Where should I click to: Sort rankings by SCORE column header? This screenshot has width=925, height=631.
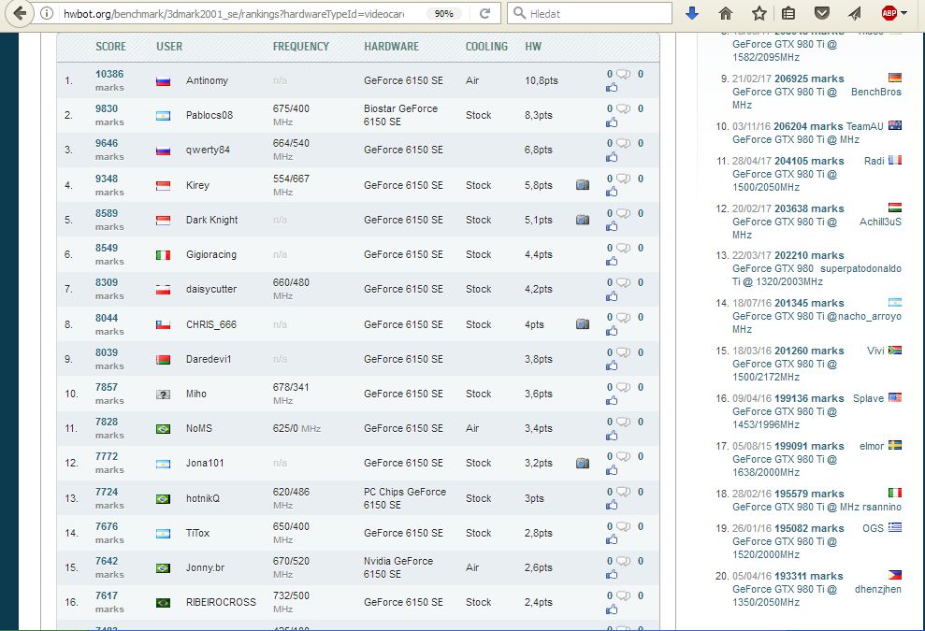point(110,47)
